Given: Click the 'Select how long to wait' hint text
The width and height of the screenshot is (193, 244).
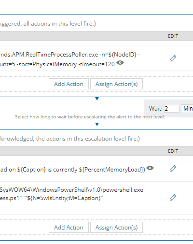Looking at the screenshot, I should pos(90,117).
